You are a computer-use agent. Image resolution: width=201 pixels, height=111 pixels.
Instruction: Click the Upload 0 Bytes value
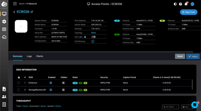pos(58,106)
